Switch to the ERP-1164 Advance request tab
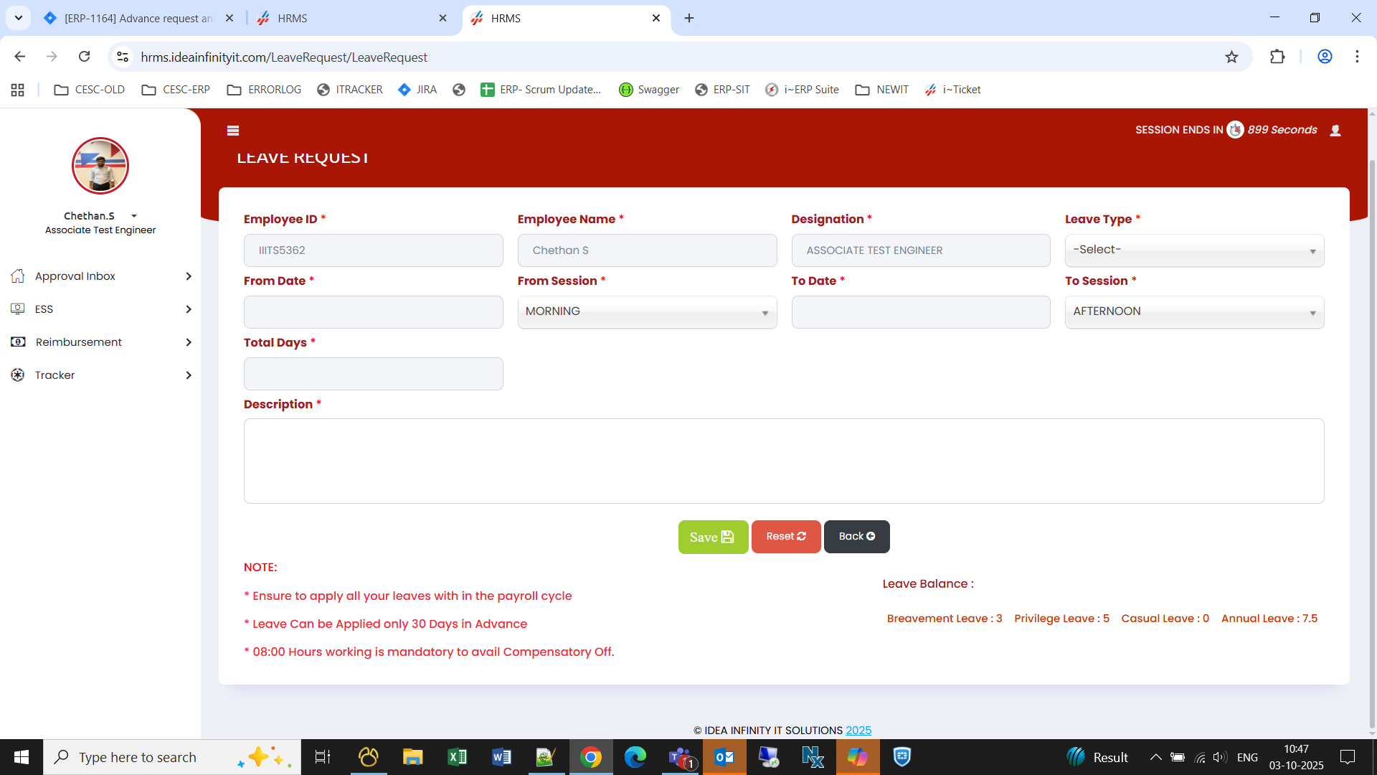Viewport: 1377px width, 775px height. point(136,19)
